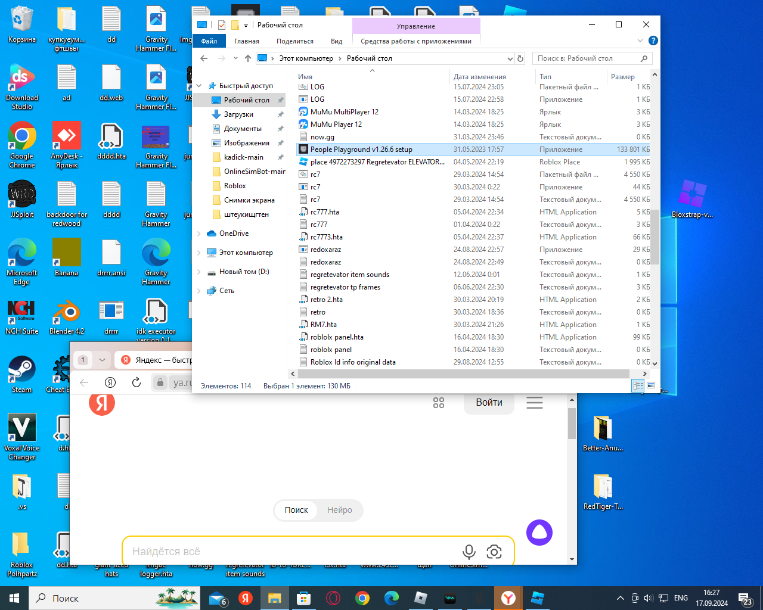Screen dimensions: 763x610
Task: Click ENG language indicator in taskbar
Action: [681, 598]
